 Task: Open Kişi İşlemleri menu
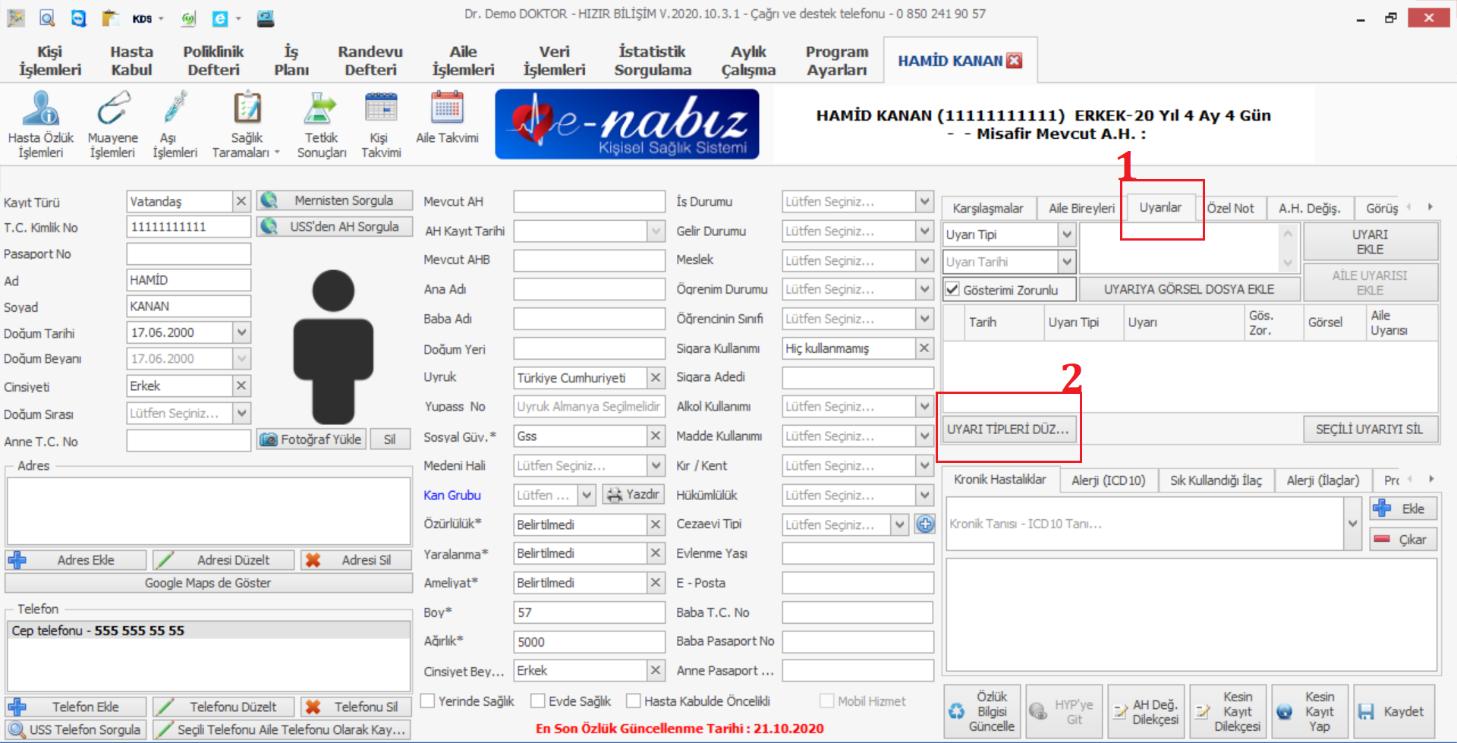(50, 61)
